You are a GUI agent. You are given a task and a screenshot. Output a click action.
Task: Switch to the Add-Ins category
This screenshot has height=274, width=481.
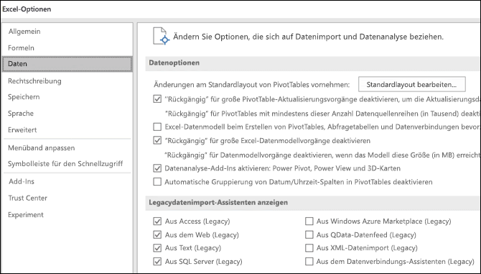tap(21, 181)
